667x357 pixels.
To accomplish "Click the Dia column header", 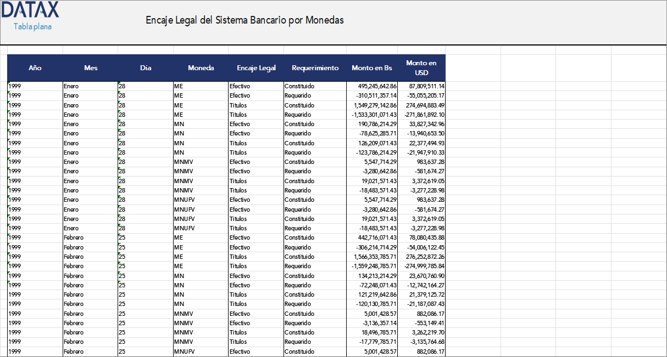I will click(x=146, y=67).
